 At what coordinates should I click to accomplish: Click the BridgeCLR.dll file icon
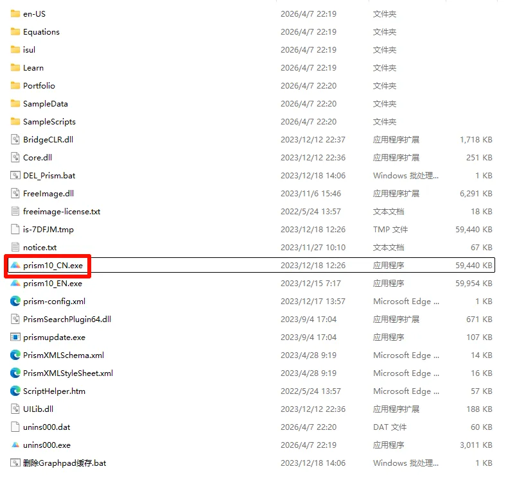[x=15, y=139]
